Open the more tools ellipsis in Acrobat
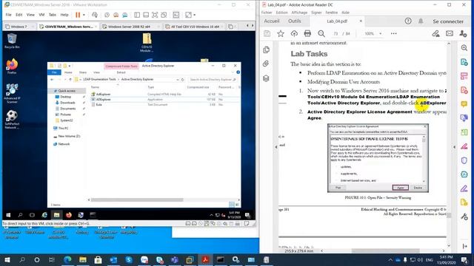The image size is (474, 266). point(393,34)
